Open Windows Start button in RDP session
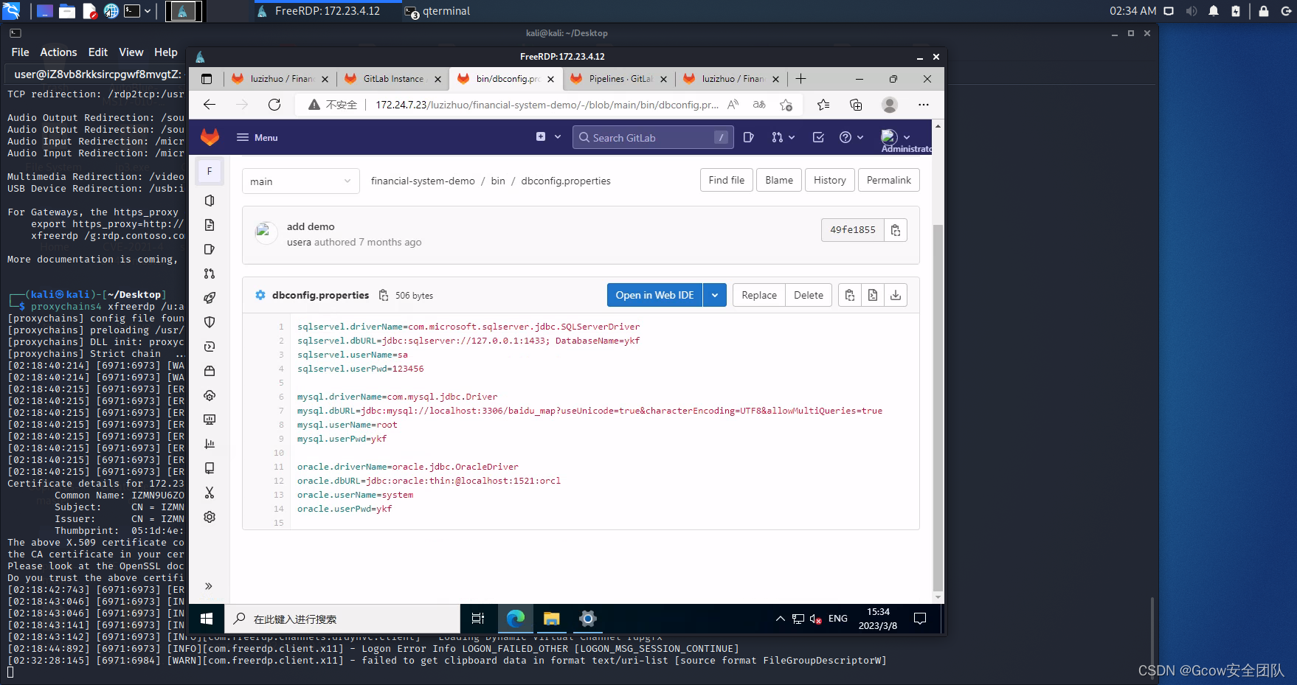The width and height of the screenshot is (1297, 685). point(207,619)
